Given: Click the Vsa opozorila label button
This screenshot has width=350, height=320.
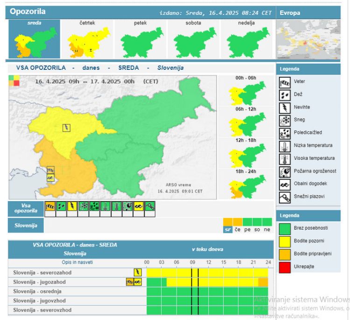Looking at the screenshot, I should tap(26, 208).
